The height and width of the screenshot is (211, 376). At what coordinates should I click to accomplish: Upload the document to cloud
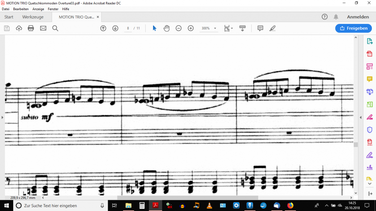(19, 28)
